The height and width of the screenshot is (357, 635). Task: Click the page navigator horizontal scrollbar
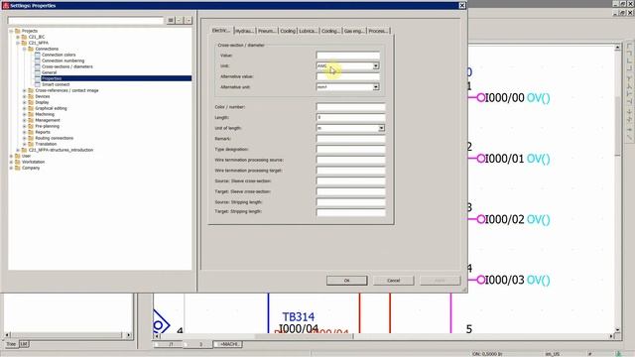pyautogui.click(x=67, y=335)
